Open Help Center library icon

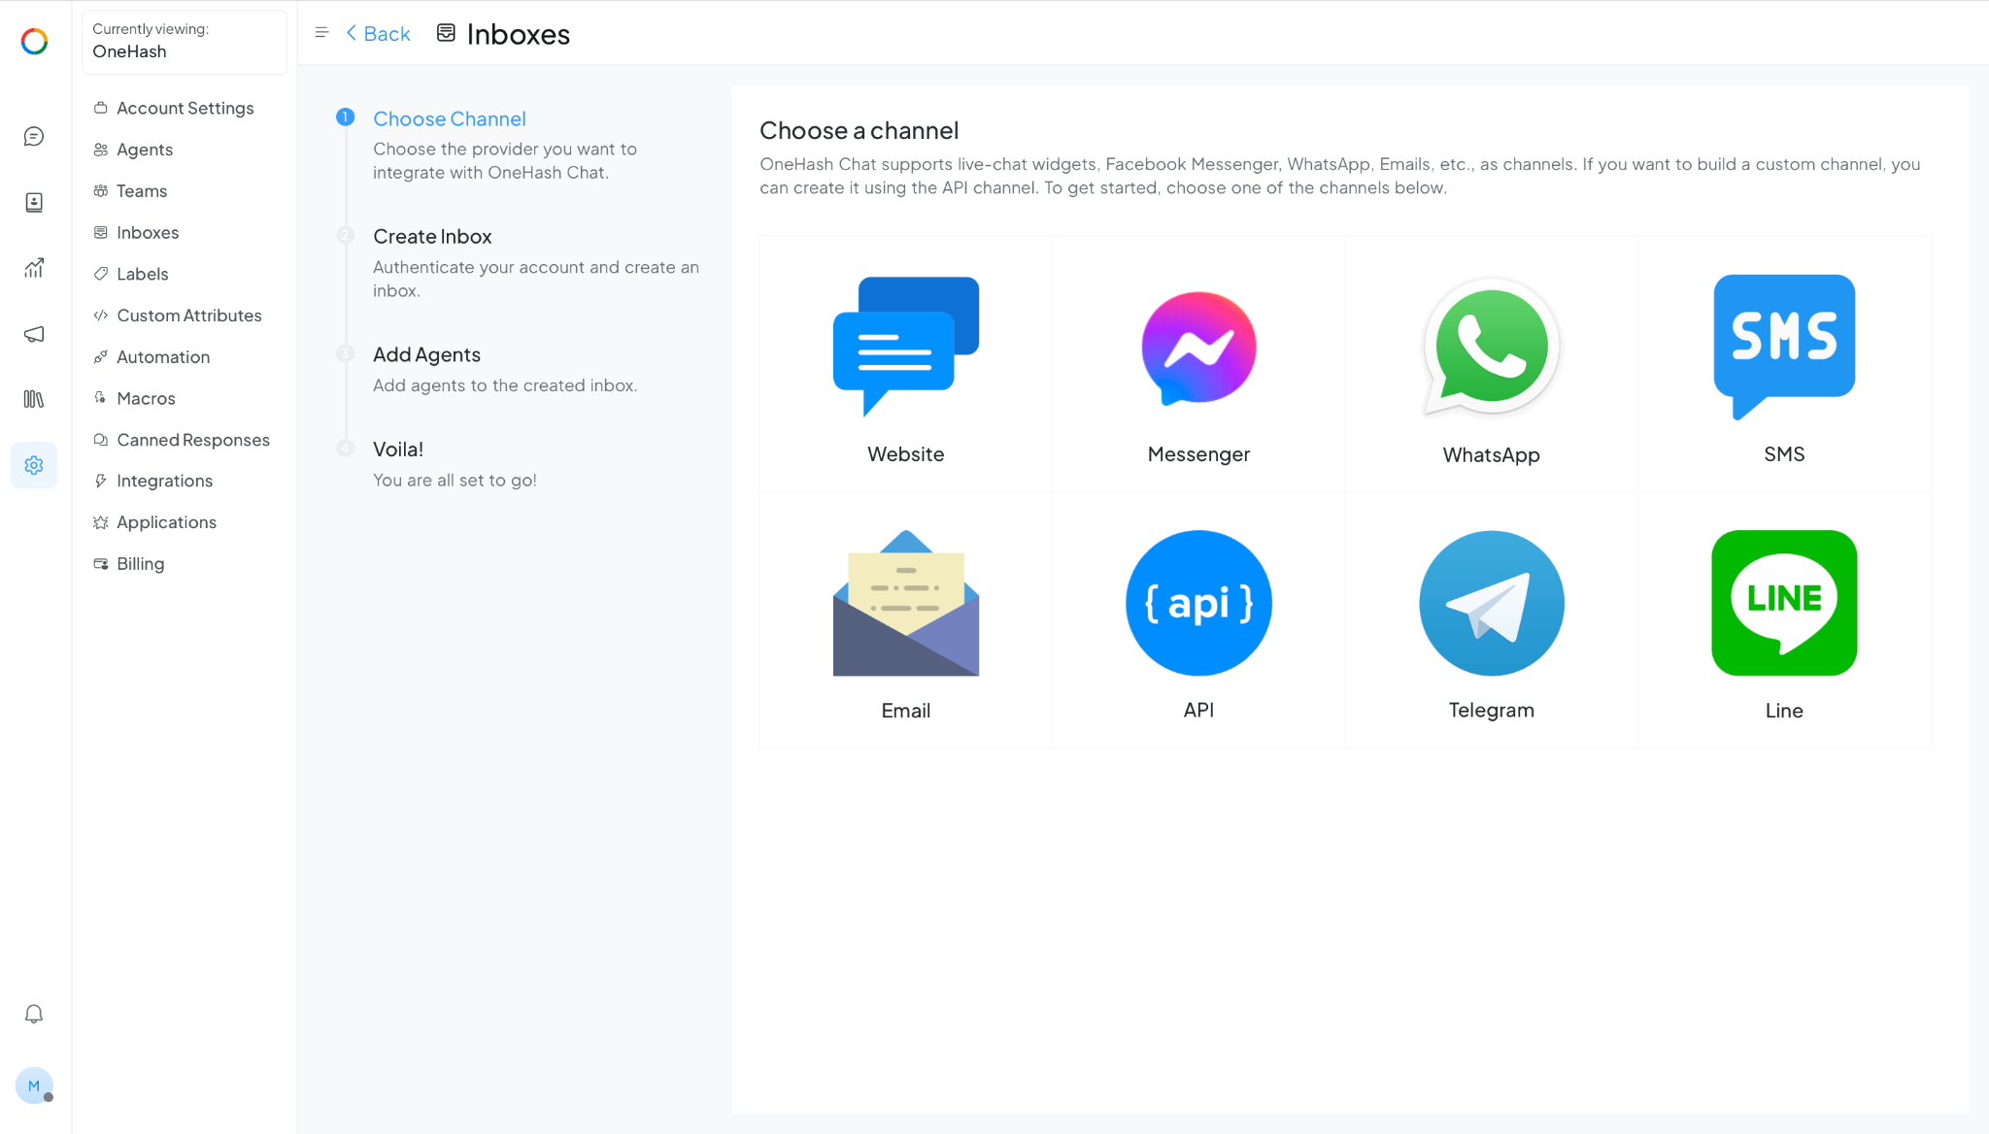34,399
